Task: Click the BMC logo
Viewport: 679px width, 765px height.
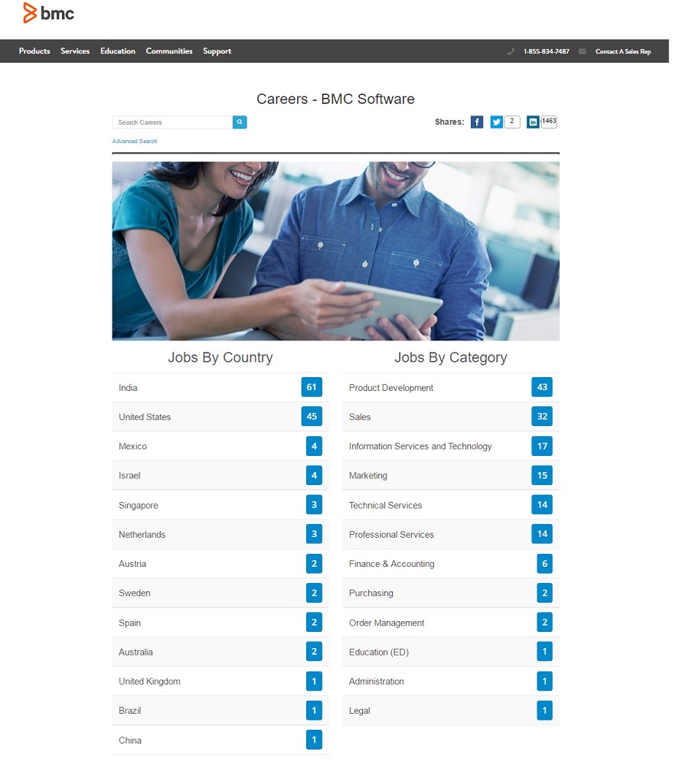Action: (x=48, y=13)
